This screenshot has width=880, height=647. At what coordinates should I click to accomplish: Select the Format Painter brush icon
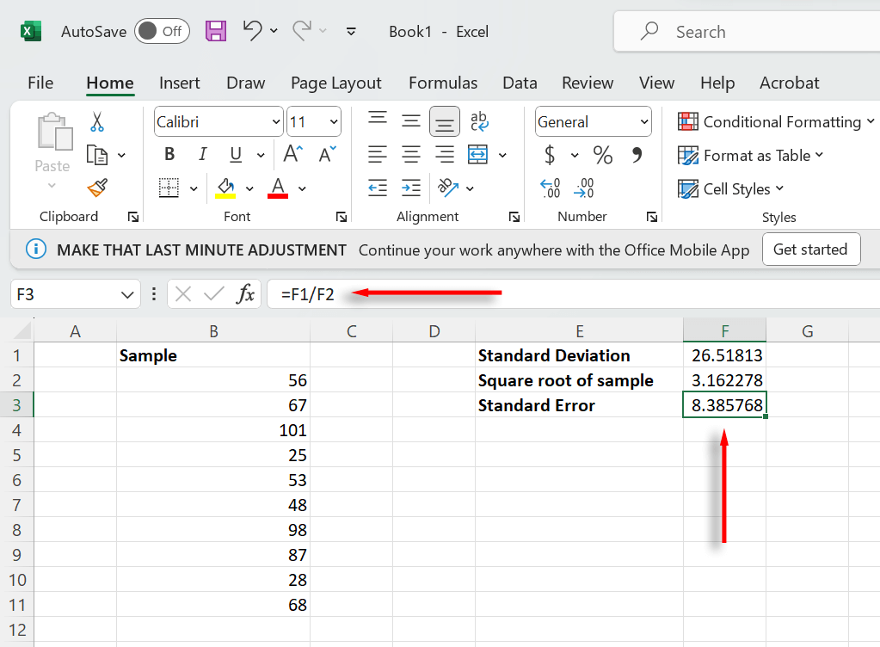[x=96, y=188]
